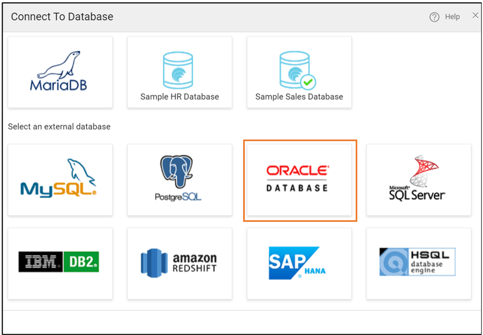Close the Connect To Database dialog

[x=475, y=15]
